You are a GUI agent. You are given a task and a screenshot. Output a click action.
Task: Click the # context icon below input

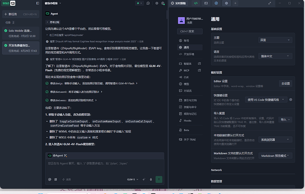point(56,179)
